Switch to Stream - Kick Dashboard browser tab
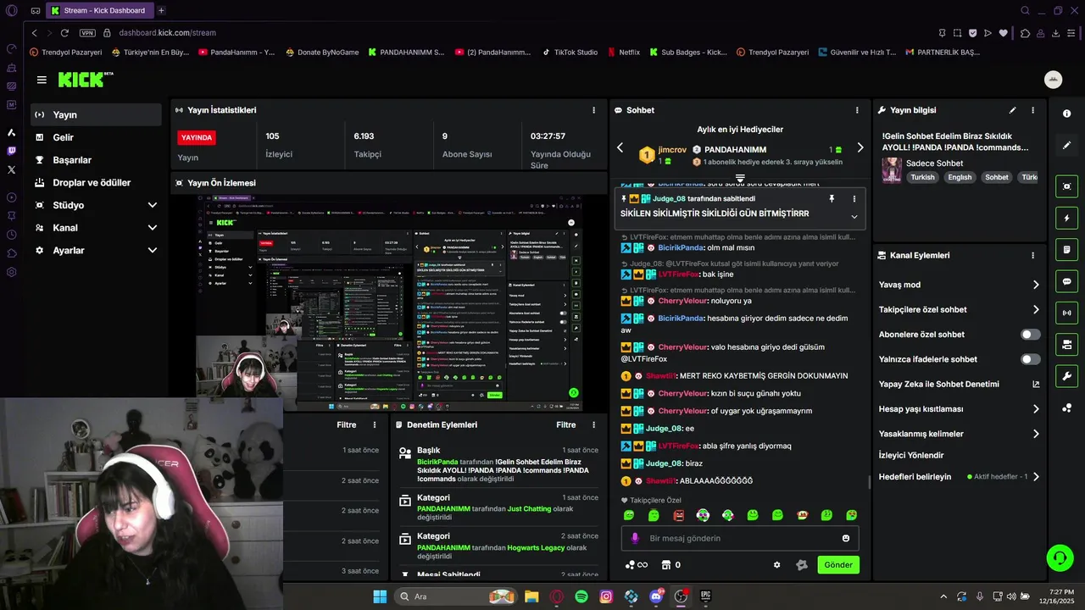Screen dimensions: 1085x610 (x=98, y=10)
